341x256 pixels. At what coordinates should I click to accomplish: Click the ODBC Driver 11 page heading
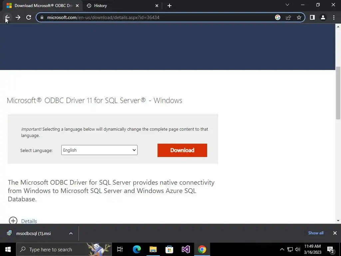(x=95, y=100)
